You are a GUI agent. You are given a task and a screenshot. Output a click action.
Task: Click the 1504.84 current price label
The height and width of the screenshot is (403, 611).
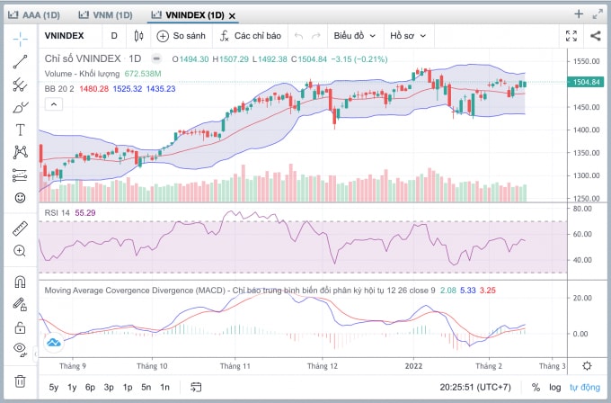[x=586, y=82]
